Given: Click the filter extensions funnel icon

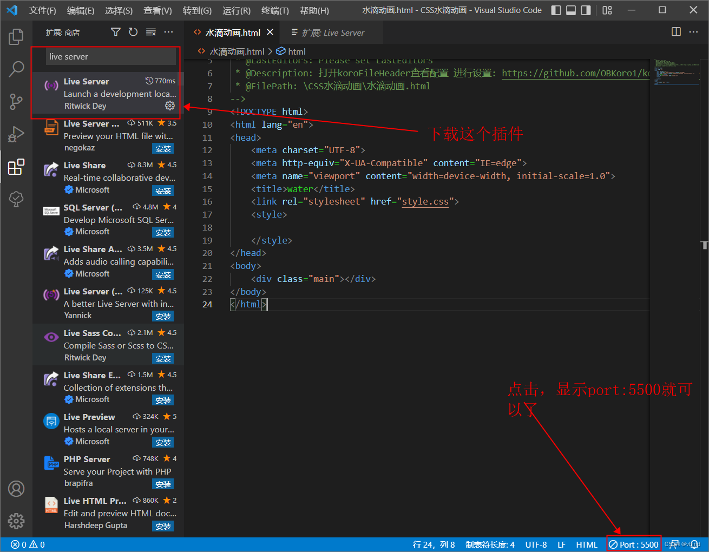Looking at the screenshot, I should (115, 32).
